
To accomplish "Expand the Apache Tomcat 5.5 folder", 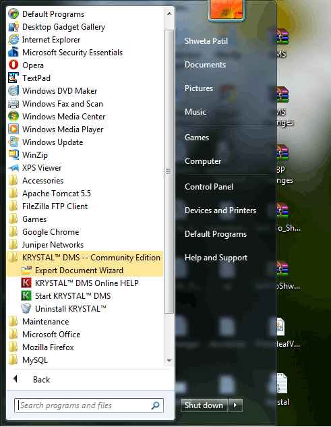I will pos(84,194).
